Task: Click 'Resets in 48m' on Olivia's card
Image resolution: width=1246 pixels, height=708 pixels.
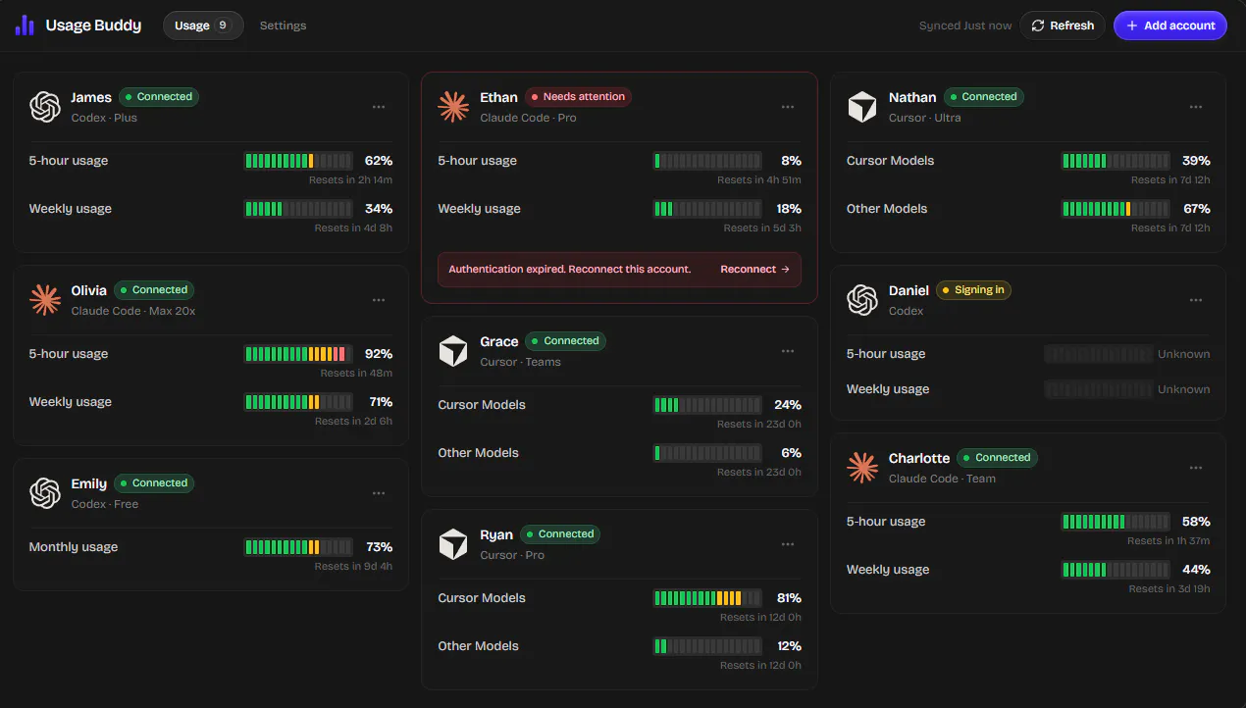Action: pyautogui.click(x=356, y=374)
